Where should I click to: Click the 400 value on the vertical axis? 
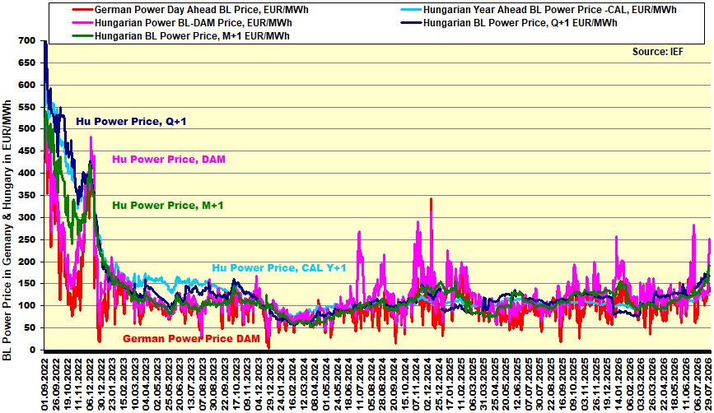coord(27,174)
